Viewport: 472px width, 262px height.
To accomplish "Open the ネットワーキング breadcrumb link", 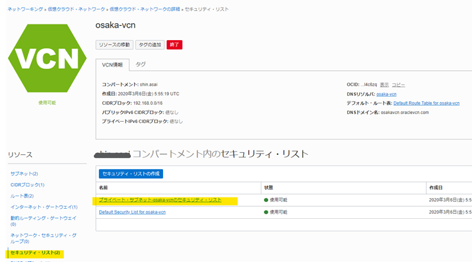I will pyautogui.click(x=25, y=9).
